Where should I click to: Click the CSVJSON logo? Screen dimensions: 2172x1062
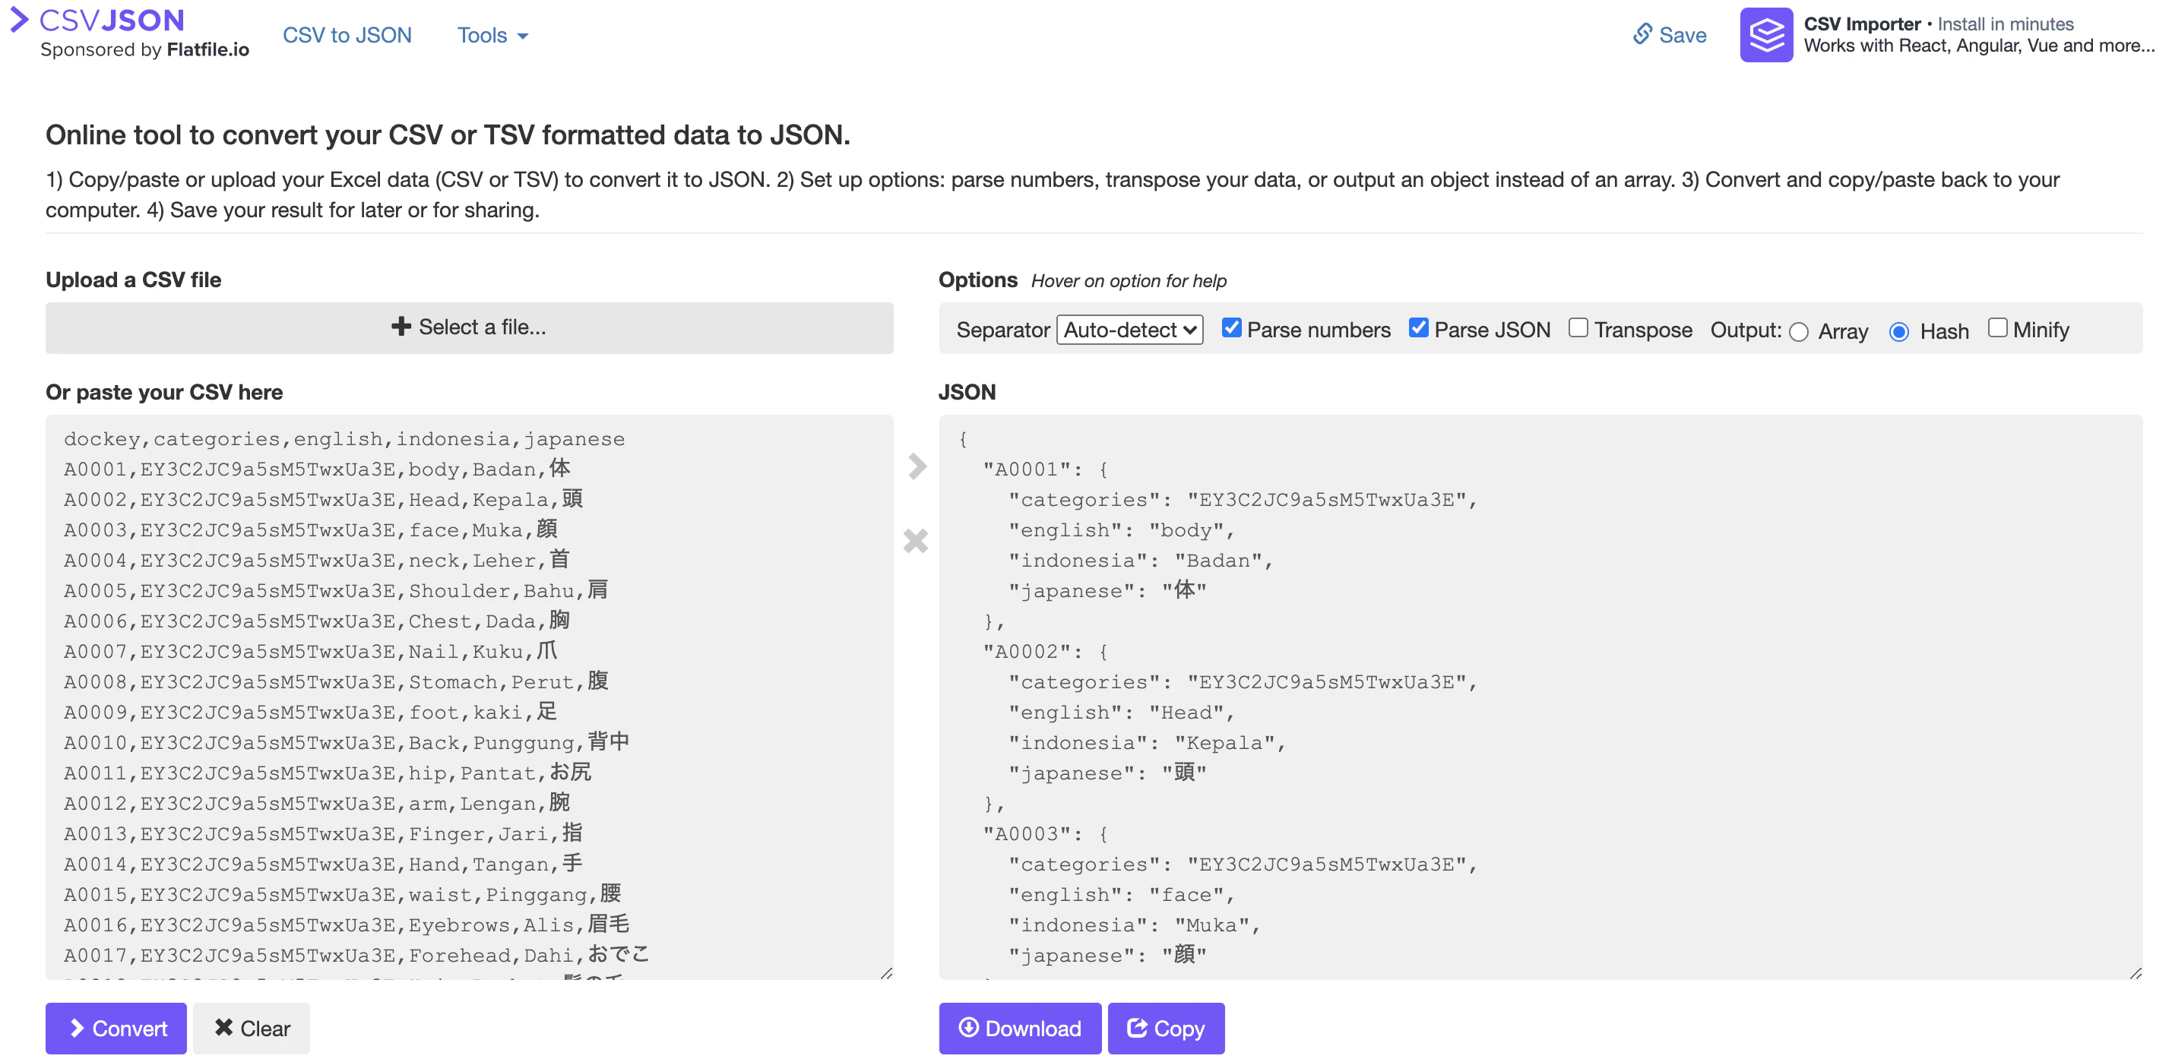(x=98, y=20)
